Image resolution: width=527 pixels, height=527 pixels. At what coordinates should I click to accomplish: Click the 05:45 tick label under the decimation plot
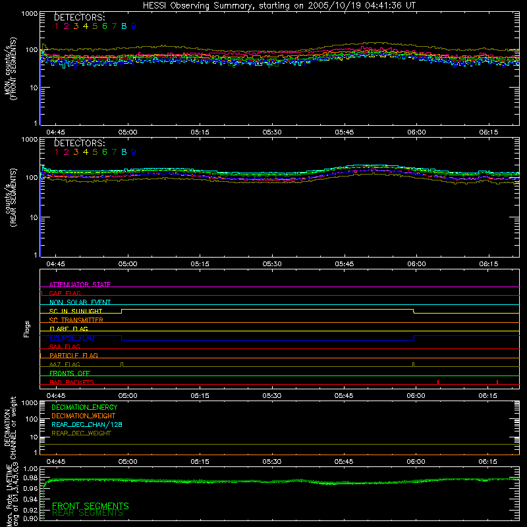click(x=343, y=462)
